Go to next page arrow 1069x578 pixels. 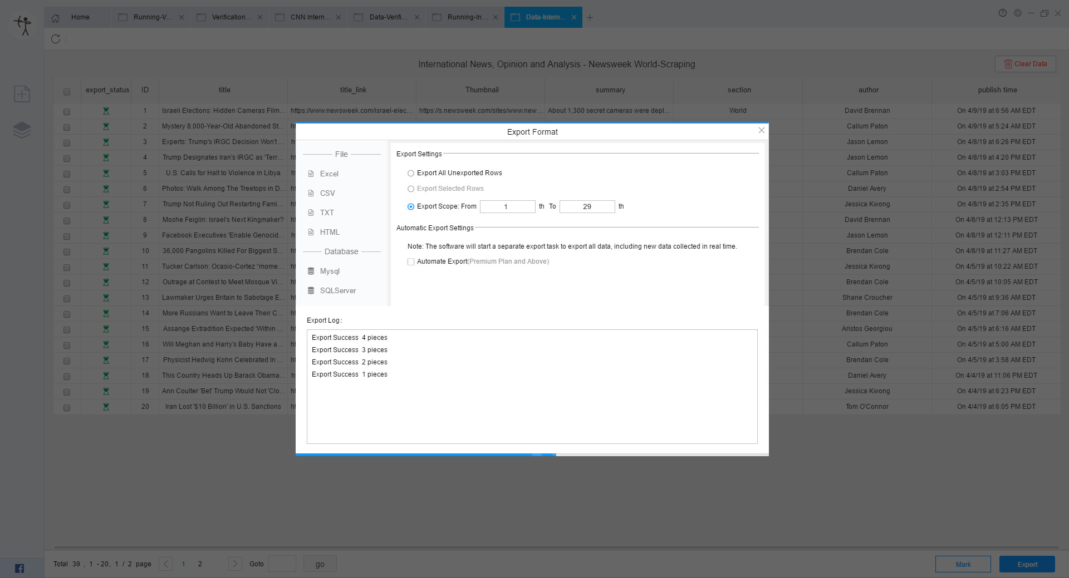click(x=235, y=564)
